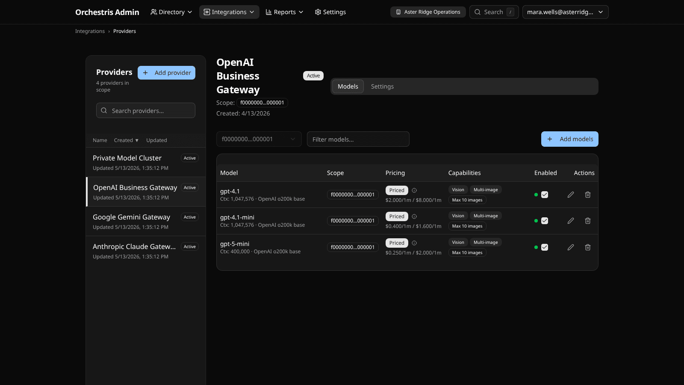Select Anthropic Claude Gateway provider
The height and width of the screenshot is (385, 684).
point(146,251)
